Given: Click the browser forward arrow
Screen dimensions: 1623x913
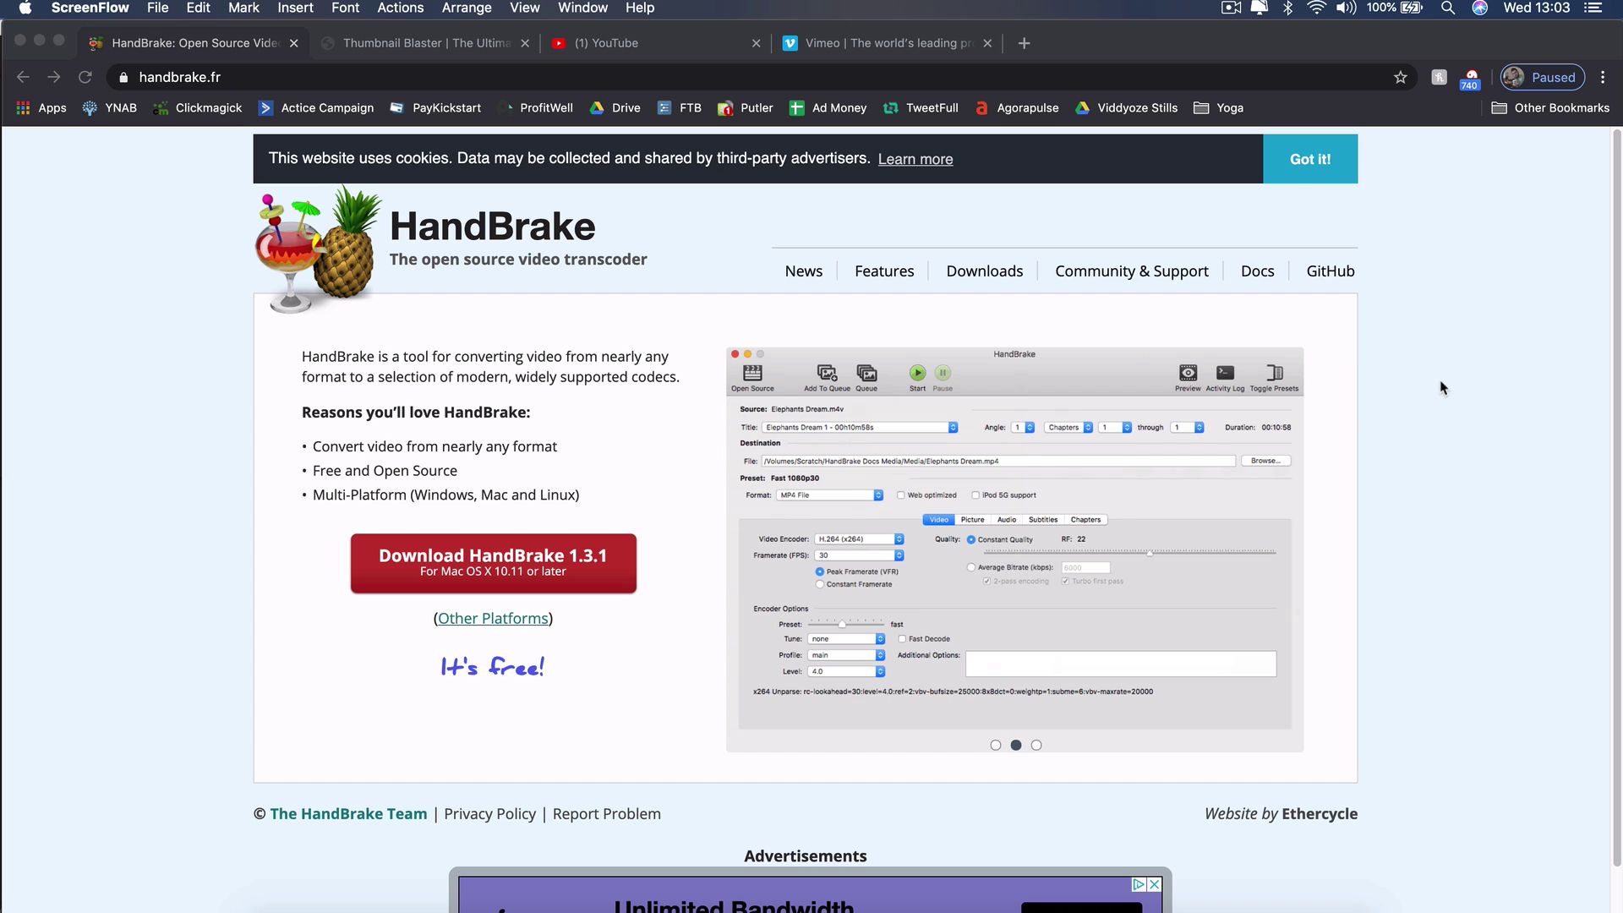Looking at the screenshot, I should (54, 77).
